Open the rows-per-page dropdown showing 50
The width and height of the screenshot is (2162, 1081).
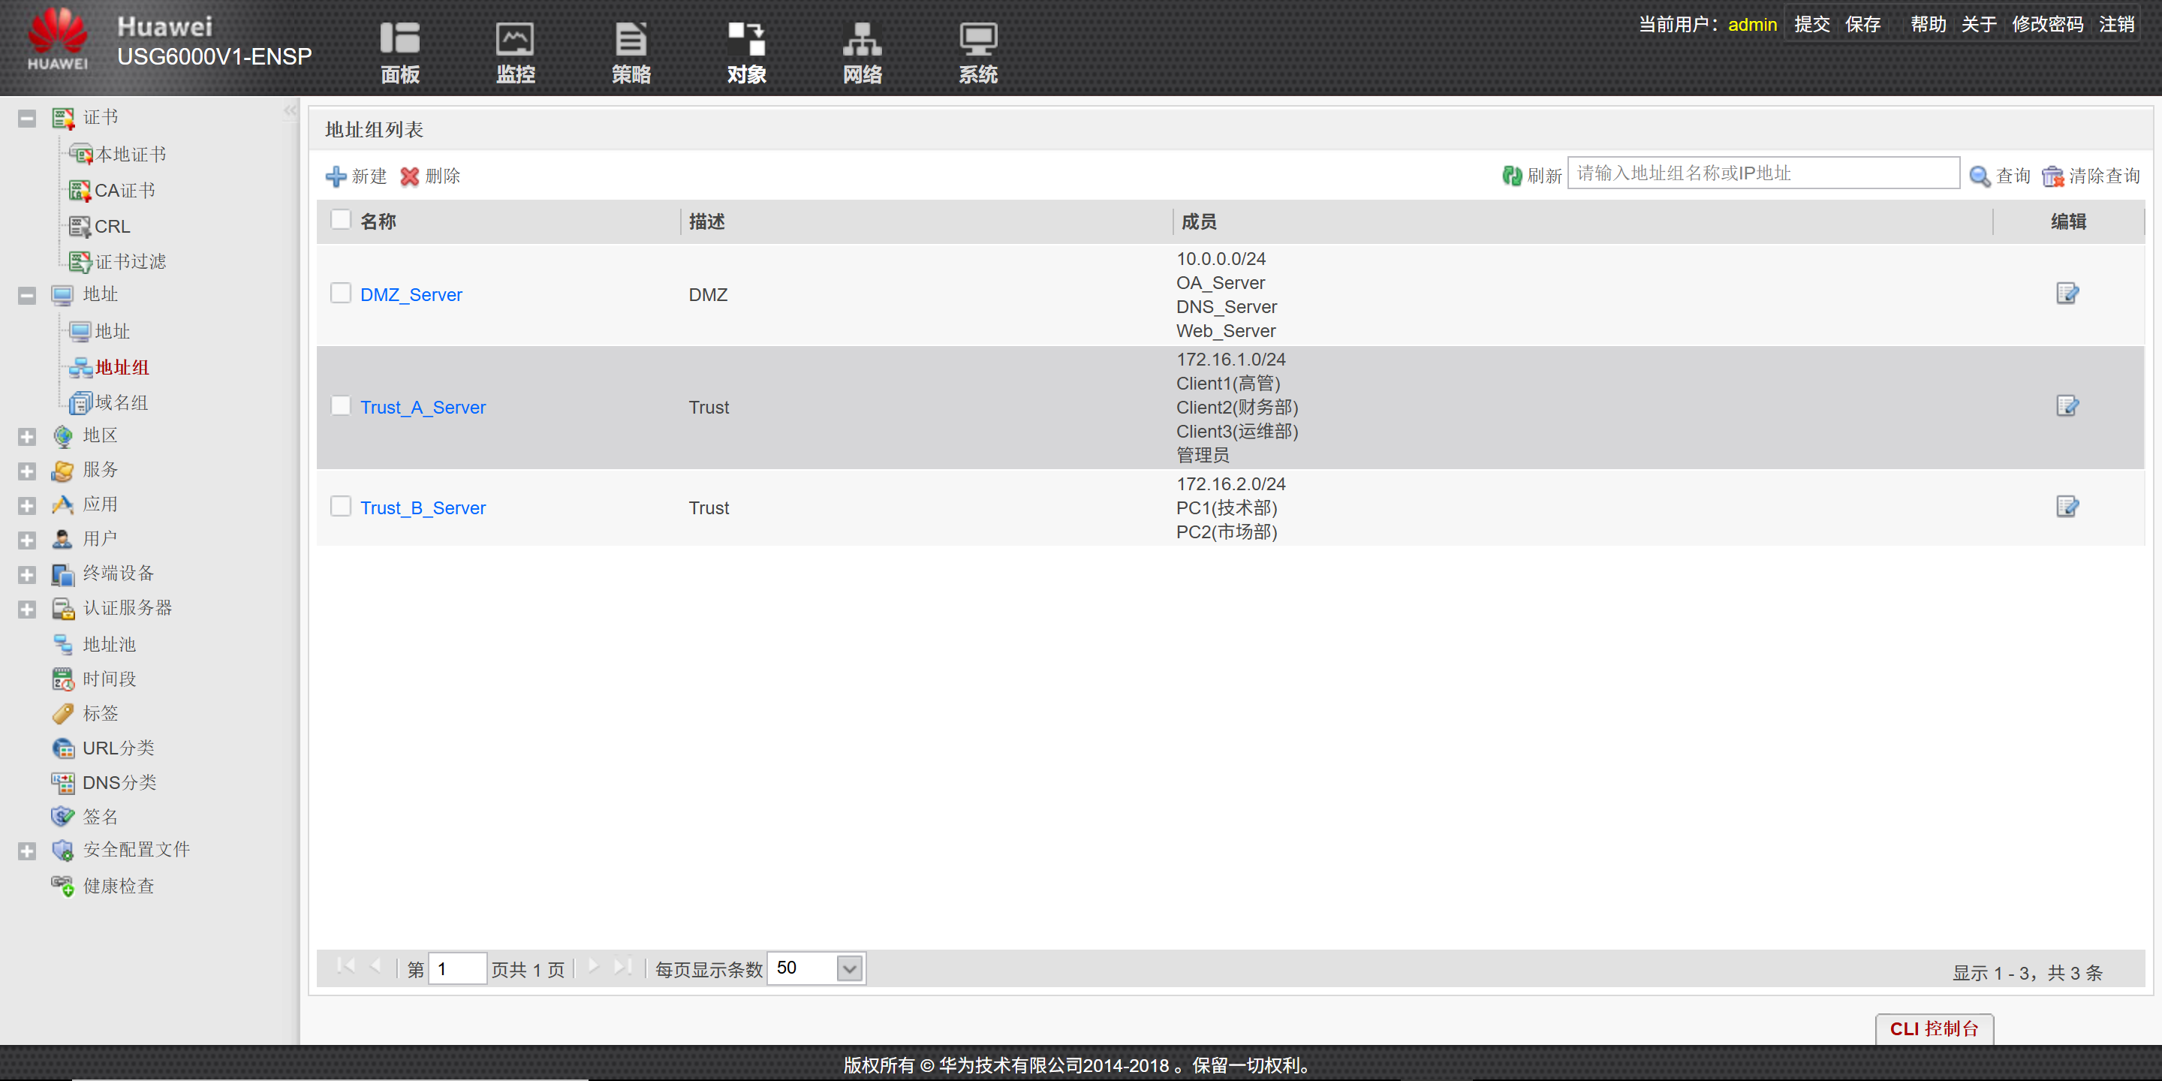coord(849,968)
